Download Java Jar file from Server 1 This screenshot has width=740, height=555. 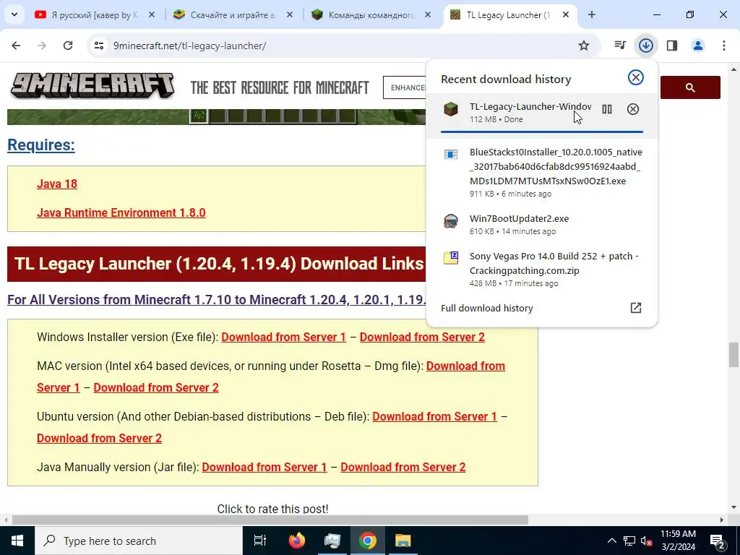coord(264,468)
